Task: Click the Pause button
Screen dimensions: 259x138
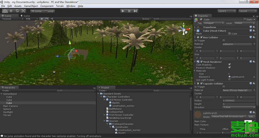Action: pyautogui.click(x=129, y=11)
